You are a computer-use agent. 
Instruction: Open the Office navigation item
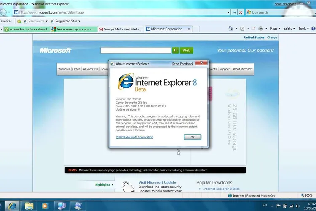click(76, 69)
